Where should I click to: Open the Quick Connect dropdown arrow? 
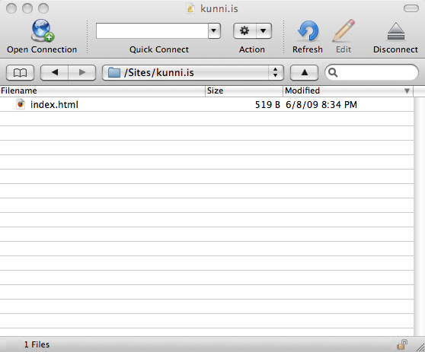[x=214, y=30]
